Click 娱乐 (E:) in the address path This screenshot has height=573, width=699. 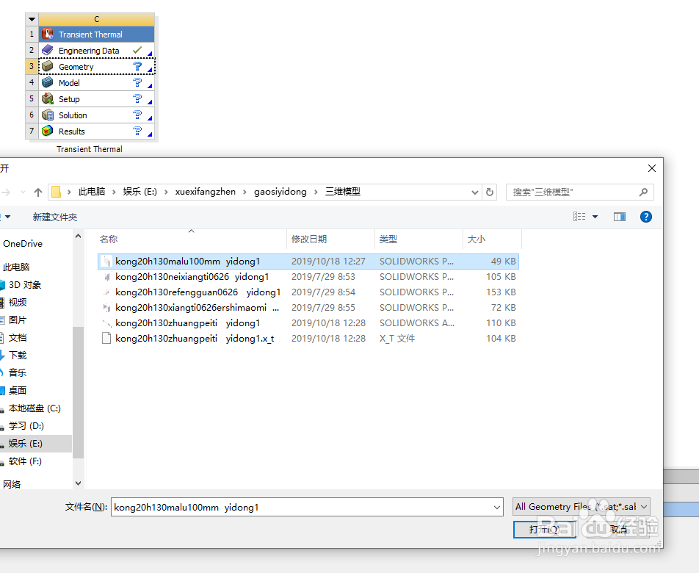[x=140, y=192]
